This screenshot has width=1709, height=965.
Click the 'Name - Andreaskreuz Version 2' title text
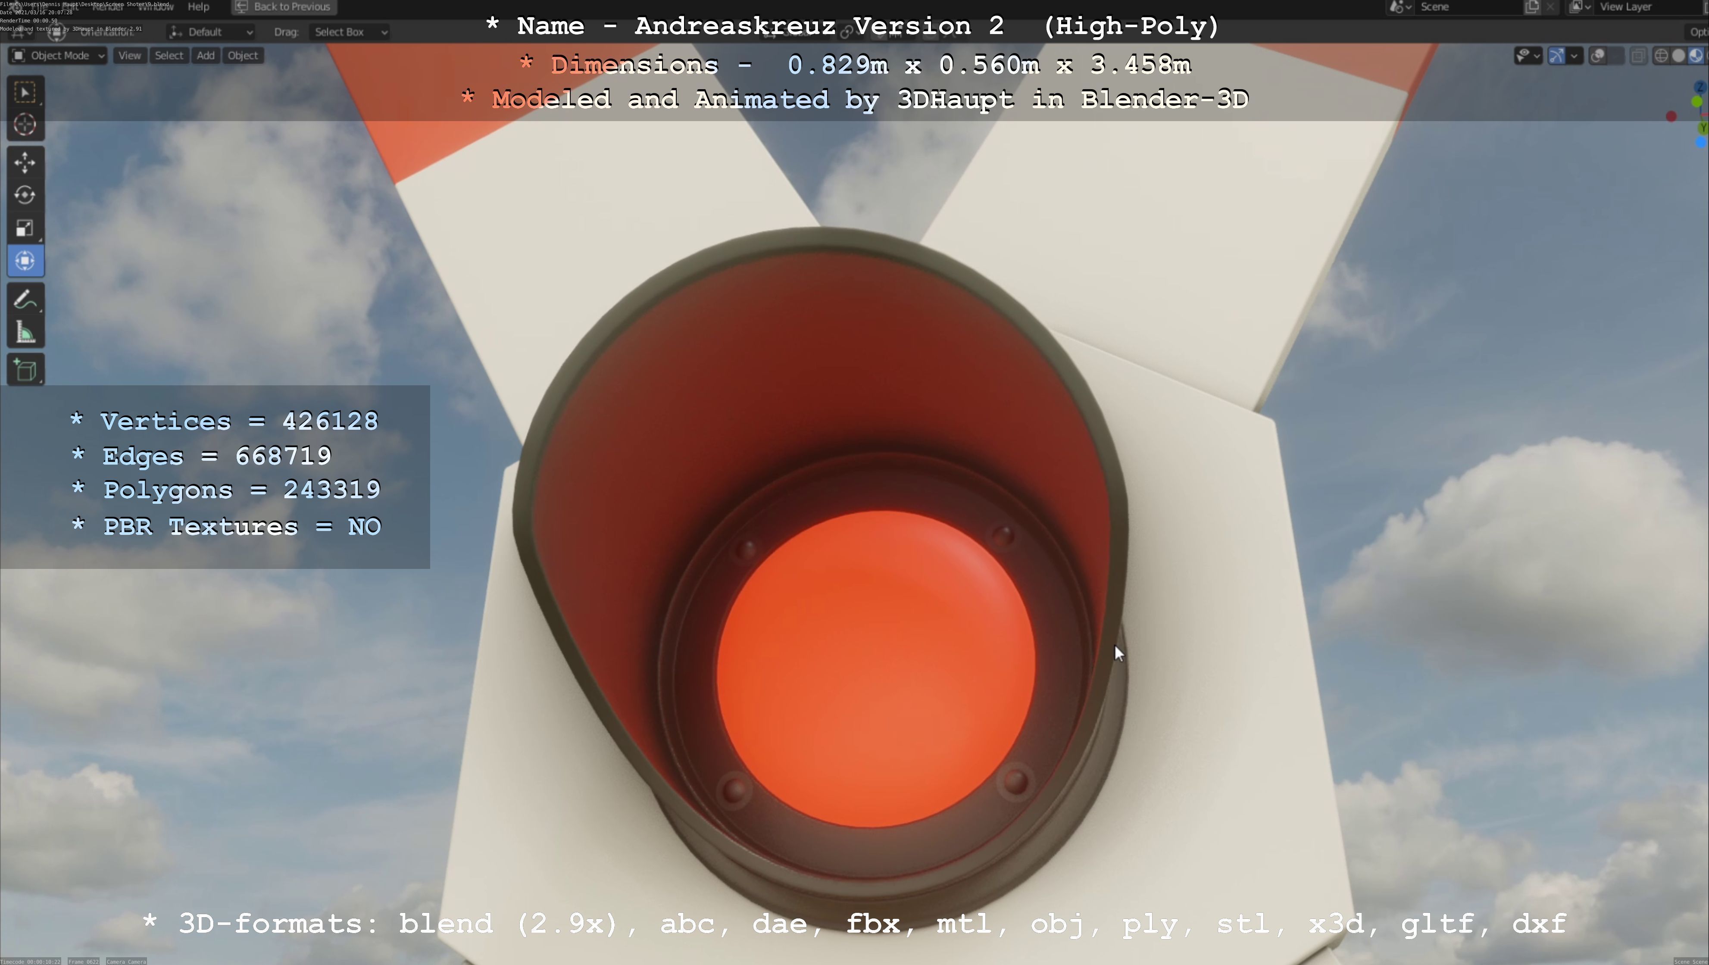pos(760,26)
